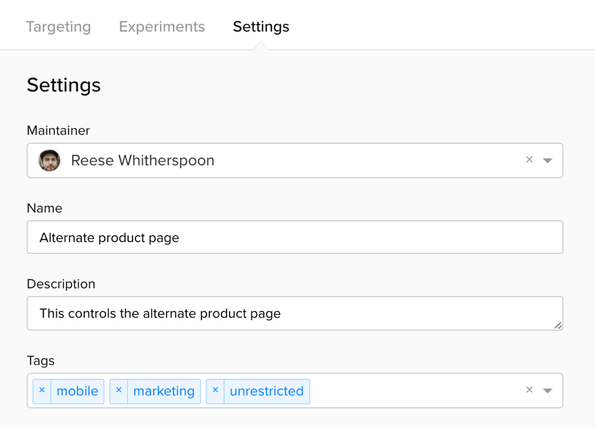Click Reese Whitherspoon's avatar photo
Screen dimensions: 595x427
(50, 160)
